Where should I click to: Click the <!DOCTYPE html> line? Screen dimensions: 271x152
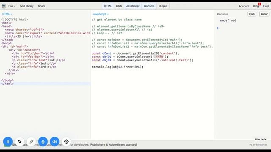click(x=14, y=20)
